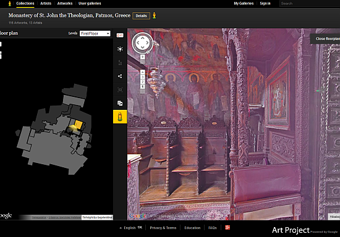Screen dimensions: 340x237
Task: Open the Artworks tab
Action: 65,4
